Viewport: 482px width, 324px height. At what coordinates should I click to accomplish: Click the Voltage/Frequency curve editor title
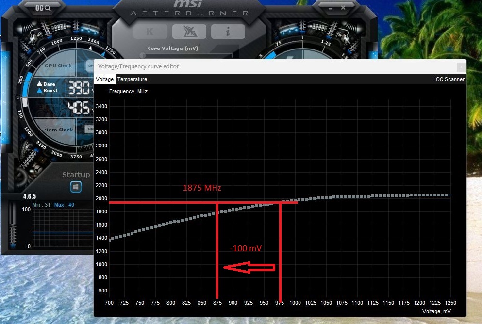pyautogui.click(x=138, y=66)
